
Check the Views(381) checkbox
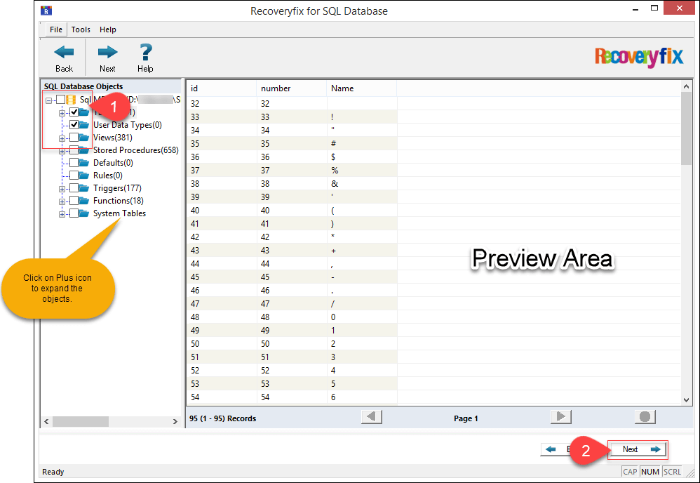point(74,138)
